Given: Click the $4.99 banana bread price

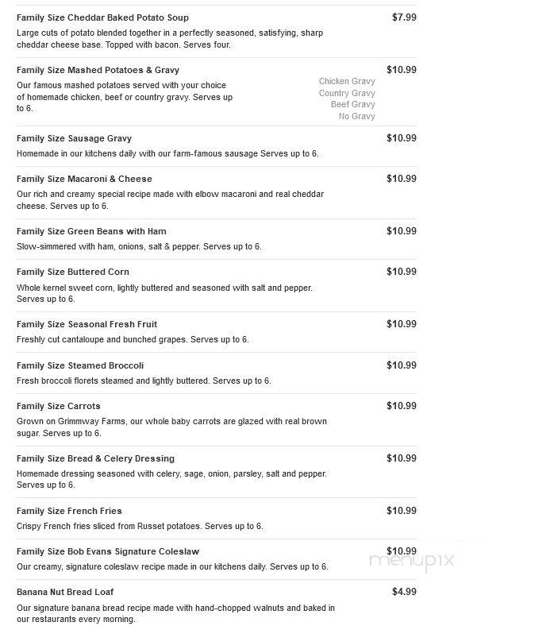Looking at the screenshot, I should click(x=404, y=592).
